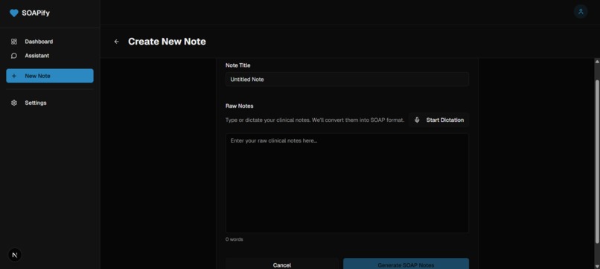
Task: Click the plus icon on New Note
Action: (14, 76)
